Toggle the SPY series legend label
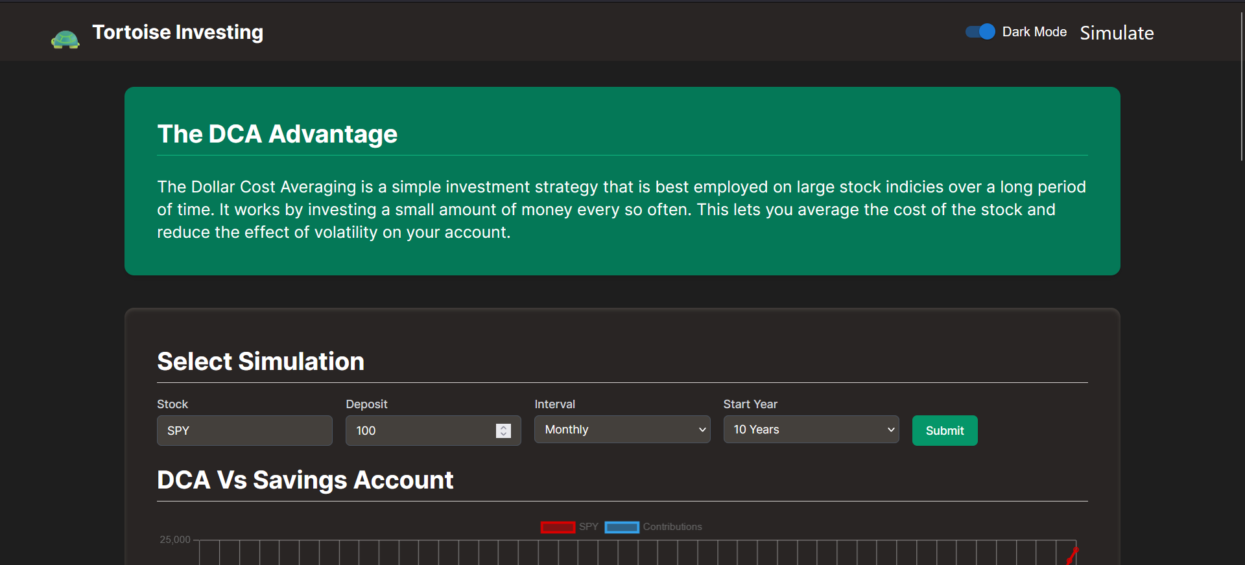 coord(589,527)
